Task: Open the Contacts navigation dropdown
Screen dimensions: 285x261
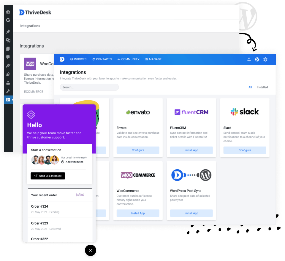Action: point(102,59)
